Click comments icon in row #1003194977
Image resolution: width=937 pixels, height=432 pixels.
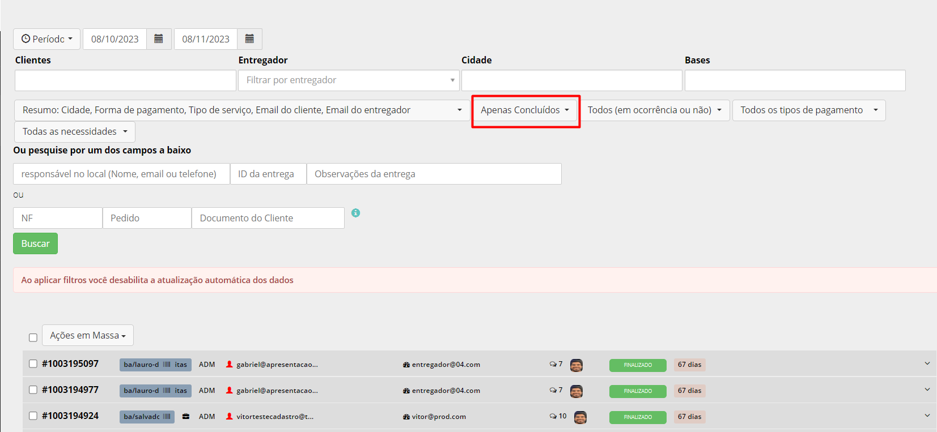[x=553, y=390]
